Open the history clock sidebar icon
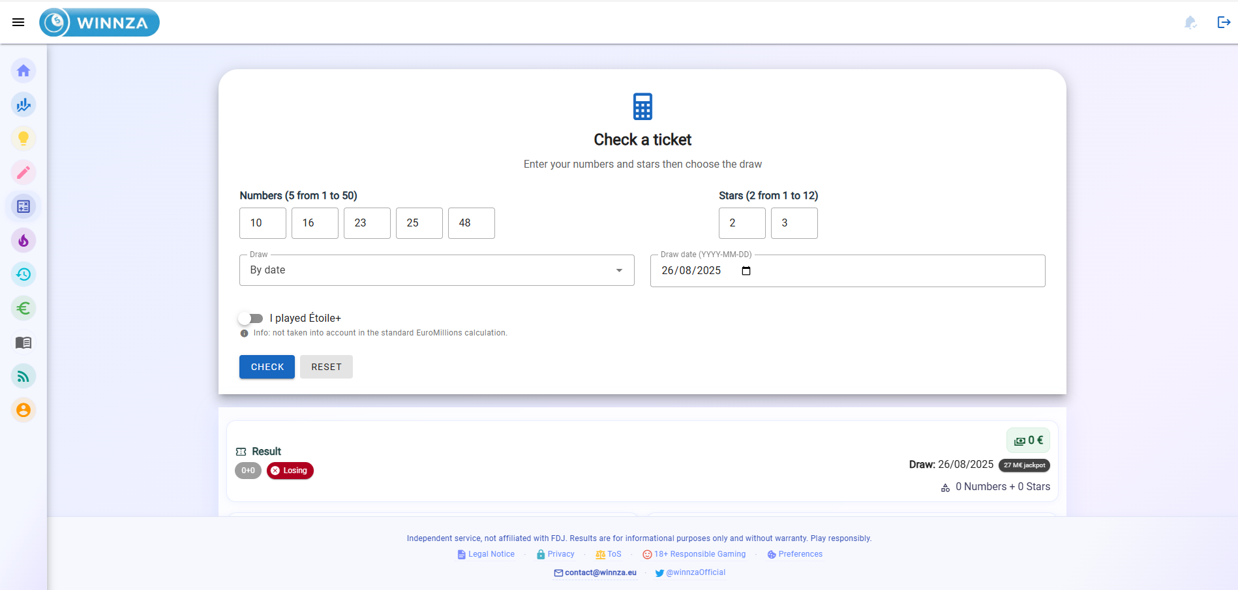1238x590 pixels. 23,274
